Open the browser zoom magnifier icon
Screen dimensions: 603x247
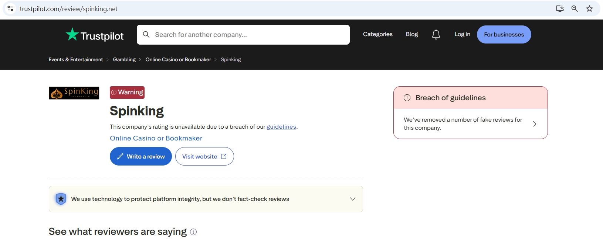[575, 8]
